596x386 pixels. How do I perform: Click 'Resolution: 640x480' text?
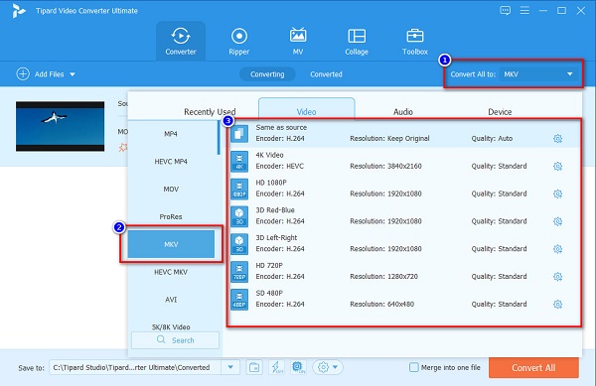coord(381,304)
